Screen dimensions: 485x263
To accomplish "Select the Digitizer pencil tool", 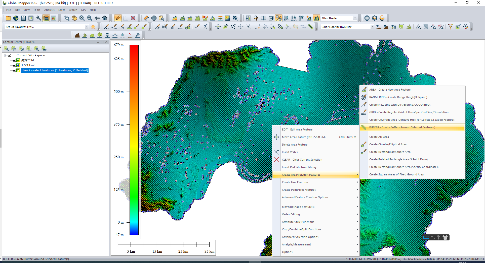I will pos(118,18).
